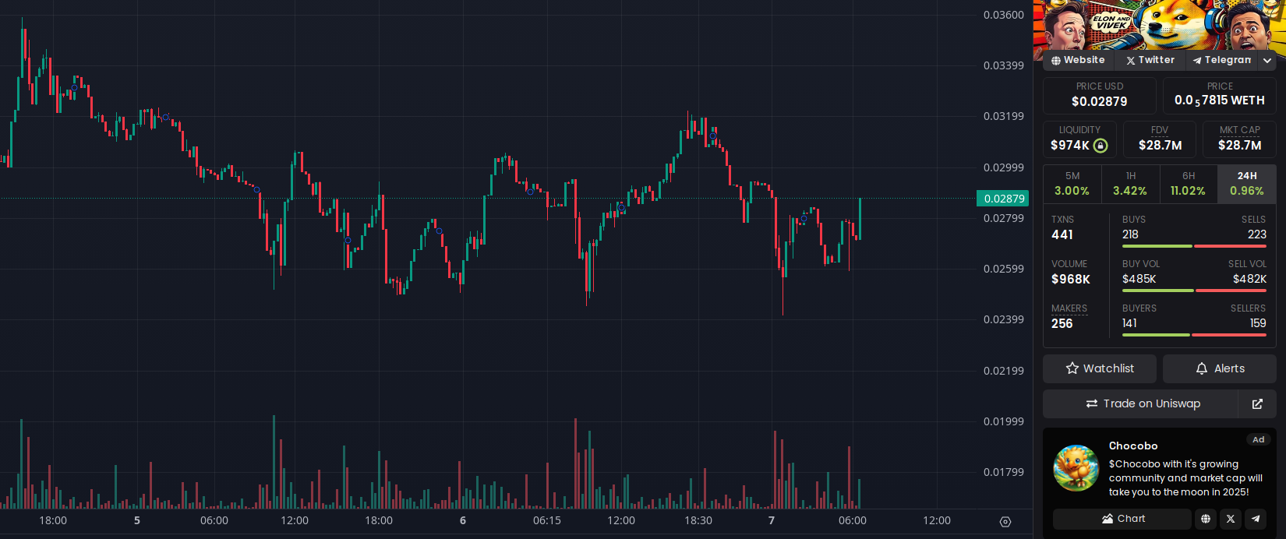Select the 6H timeframe tab
The width and height of the screenshot is (1286, 539).
tap(1188, 184)
